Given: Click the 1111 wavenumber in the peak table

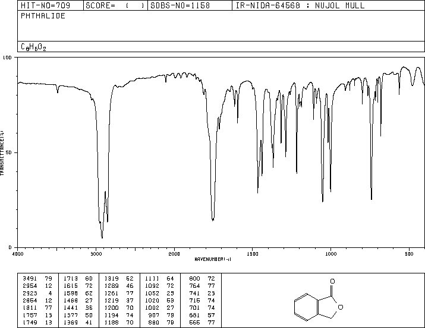Looking at the screenshot, I should 152,279.
